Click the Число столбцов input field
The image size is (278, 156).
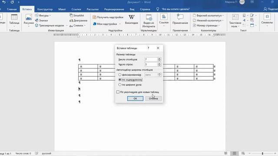(151, 59)
